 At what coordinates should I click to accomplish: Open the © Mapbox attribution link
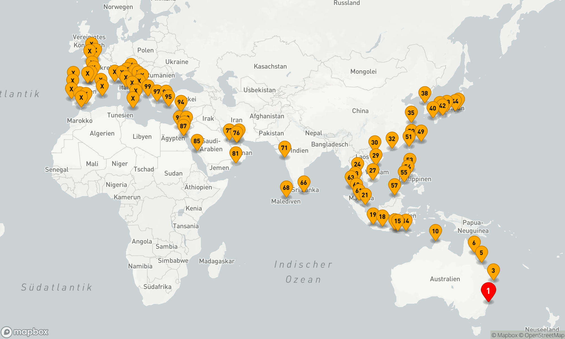click(x=504, y=335)
